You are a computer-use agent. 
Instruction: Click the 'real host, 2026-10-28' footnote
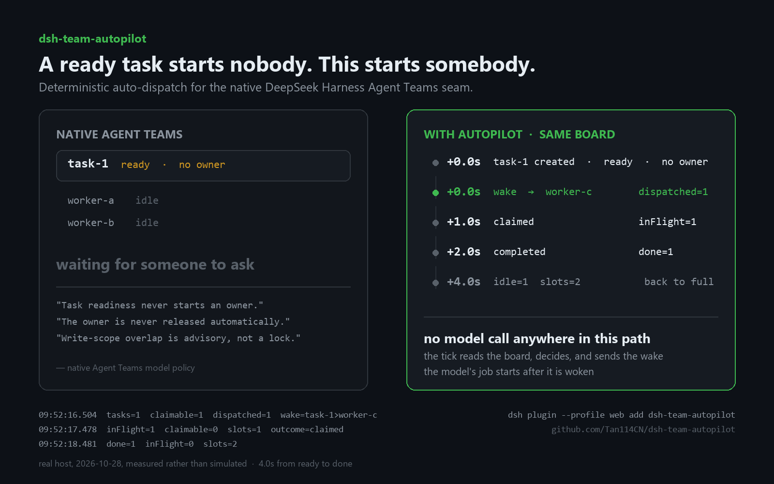click(x=195, y=464)
